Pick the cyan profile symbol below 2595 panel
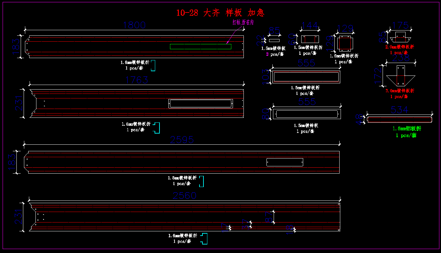The image size is (441, 253). pyautogui.click(x=202, y=181)
